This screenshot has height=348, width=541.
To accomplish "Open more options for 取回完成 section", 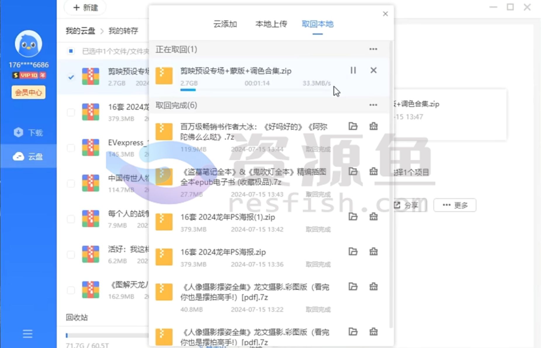I will pyautogui.click(x=373, y=105).
